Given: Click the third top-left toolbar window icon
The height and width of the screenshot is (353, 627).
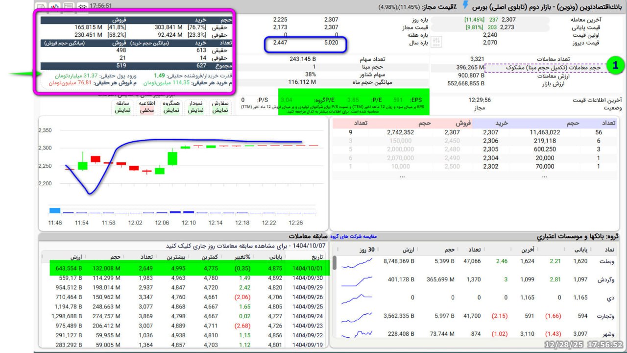Looking at the screenshot, I should click(x=69, y=6).
